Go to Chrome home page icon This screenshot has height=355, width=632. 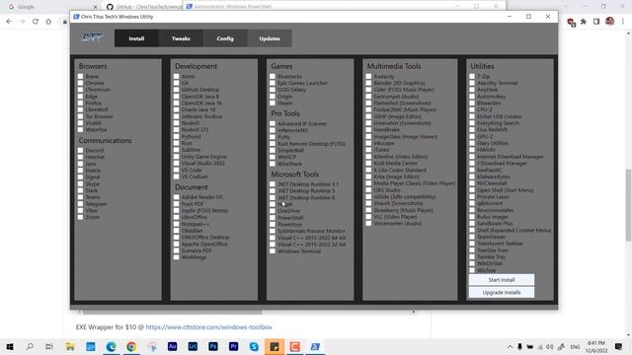pos(48,22)
